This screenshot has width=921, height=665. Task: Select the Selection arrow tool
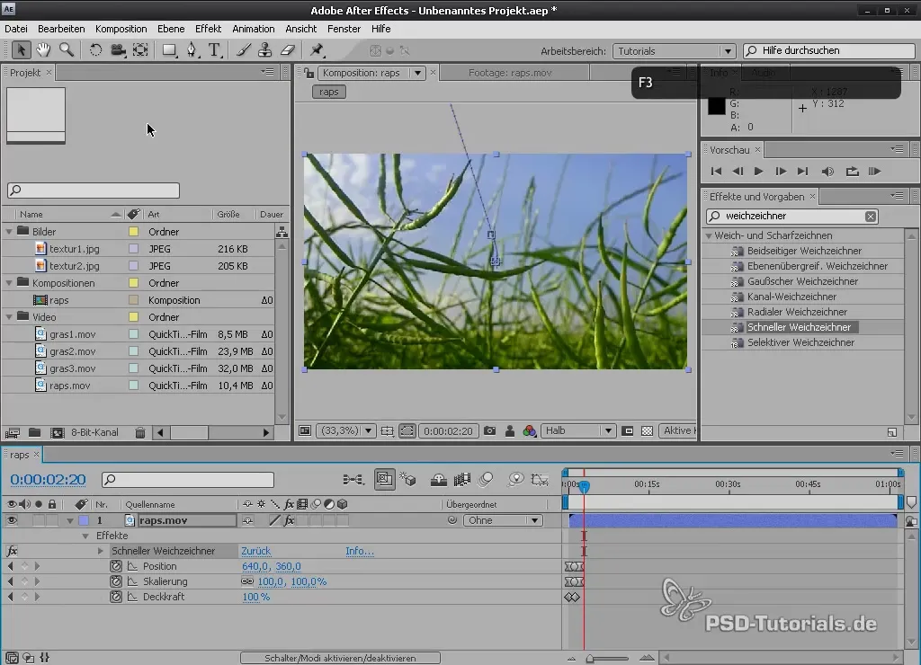coord(21,50)
